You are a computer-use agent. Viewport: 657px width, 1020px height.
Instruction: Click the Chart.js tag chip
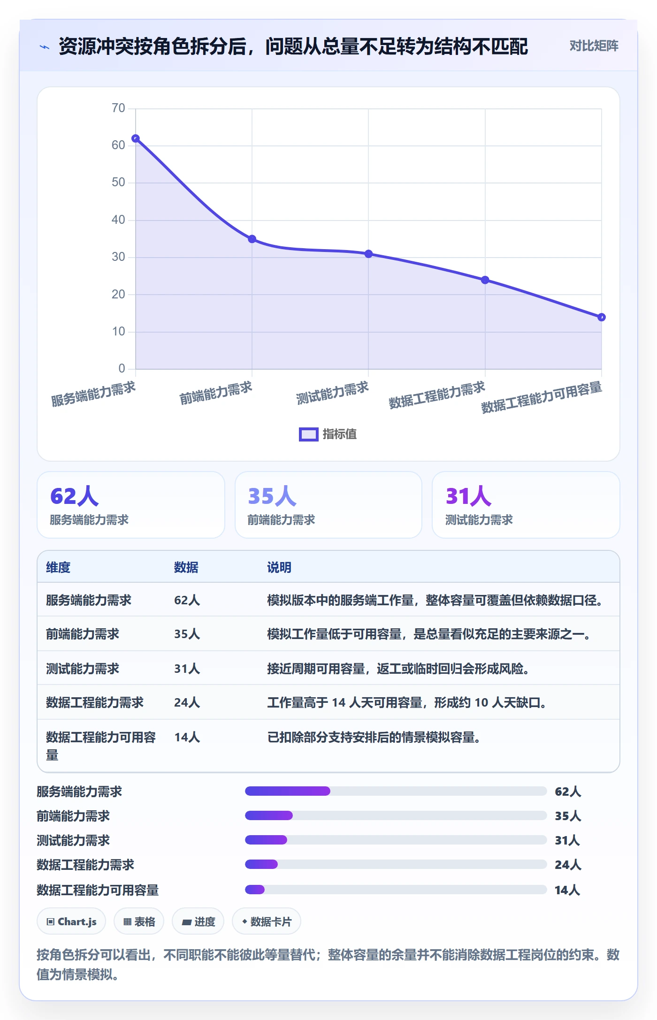click(x=71, y=921)
